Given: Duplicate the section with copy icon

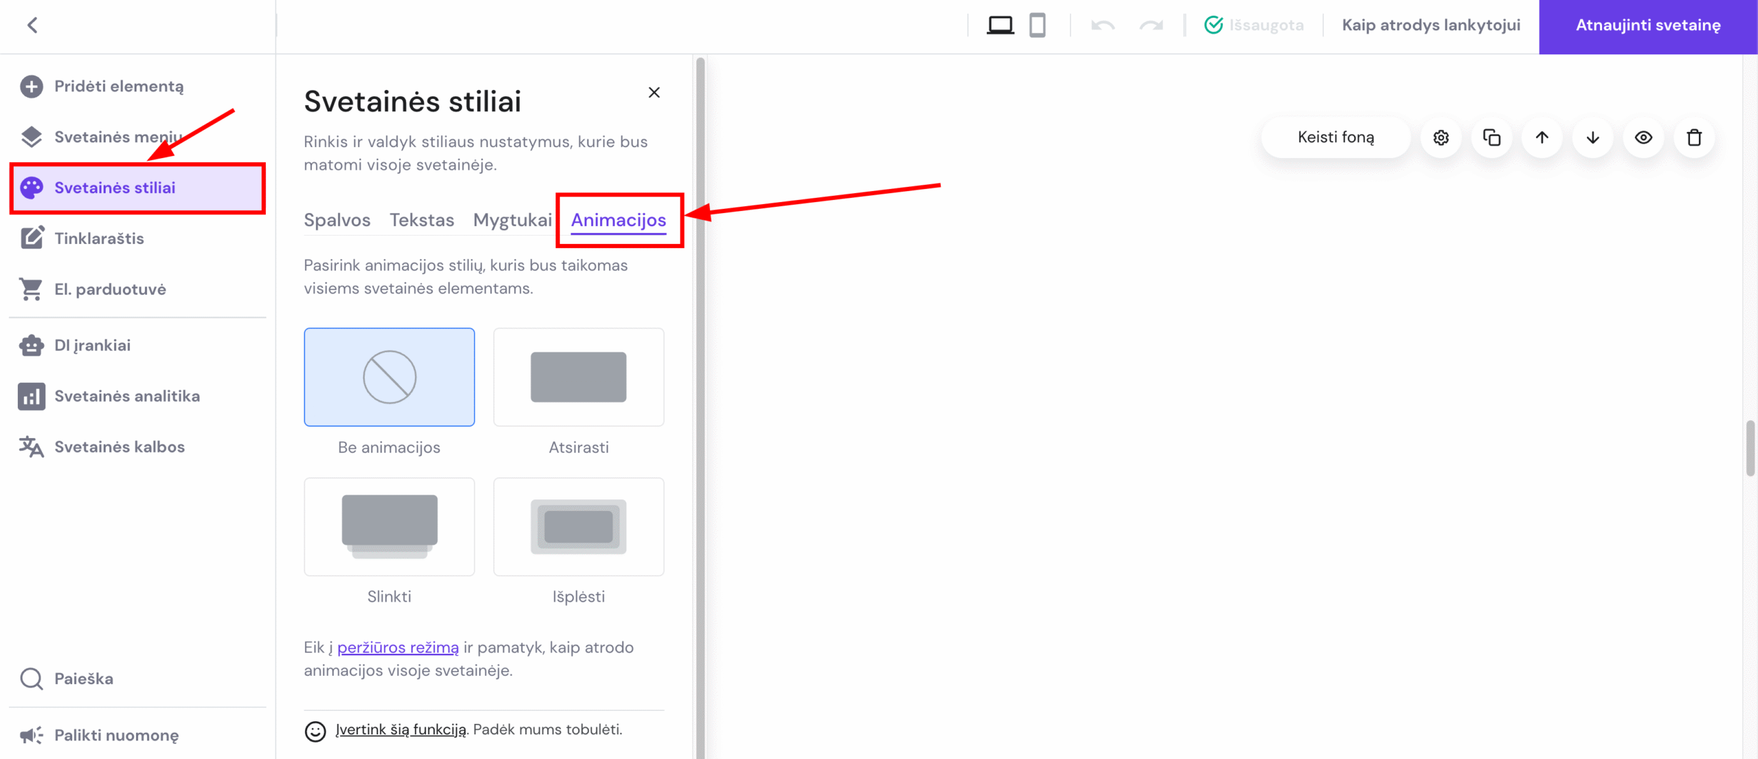Looking at the screenshot, I should pyautogui.click(x=1492, y=137).
